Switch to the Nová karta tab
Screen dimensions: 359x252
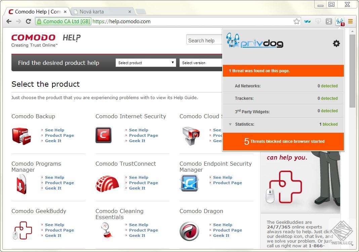pyautogui.click(x=102, y=12)
